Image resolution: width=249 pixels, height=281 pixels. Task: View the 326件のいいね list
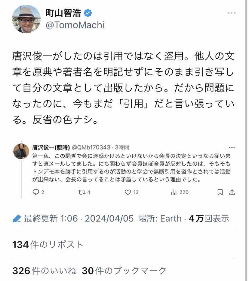click(x=44, y=271)
